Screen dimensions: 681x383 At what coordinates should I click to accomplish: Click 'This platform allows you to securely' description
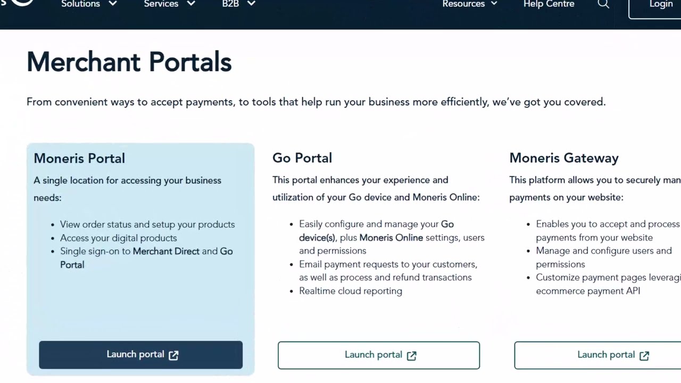click(595, 188)
